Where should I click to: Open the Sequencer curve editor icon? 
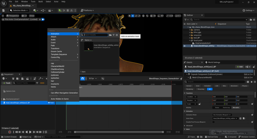(103, 78)
